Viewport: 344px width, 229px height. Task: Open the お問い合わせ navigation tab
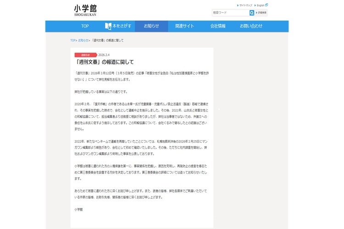point(251,26)
